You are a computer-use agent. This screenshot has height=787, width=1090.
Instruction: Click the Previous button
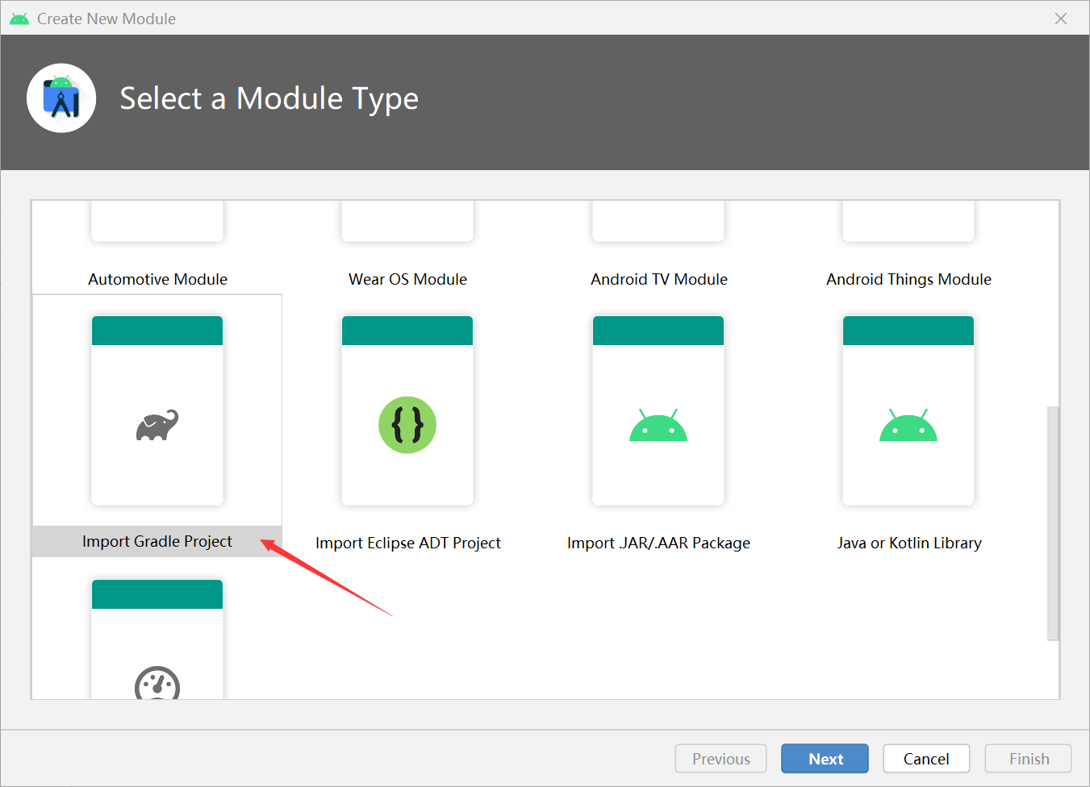point(720,758)
